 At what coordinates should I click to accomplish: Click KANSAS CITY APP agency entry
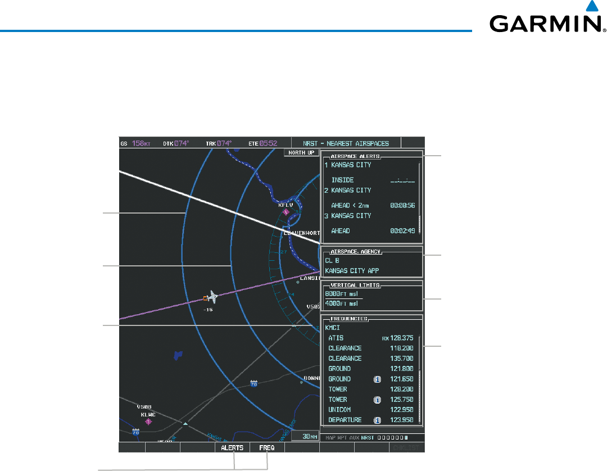point(352,271)
